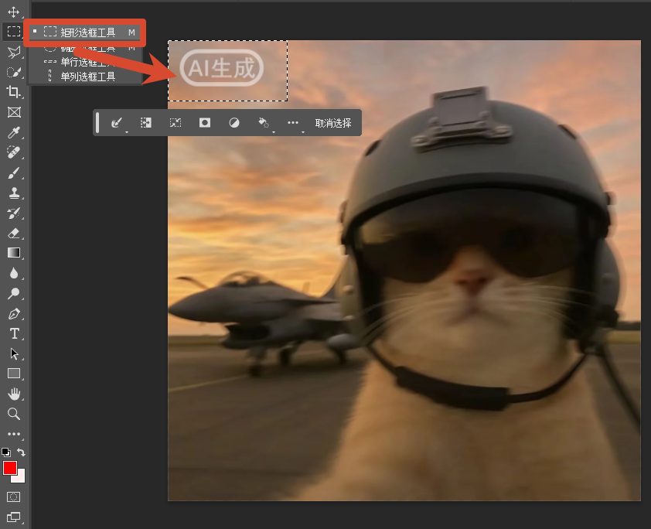The image size is (651, 529).
Task: Select the Hand tool
Action: click(14, 394)
